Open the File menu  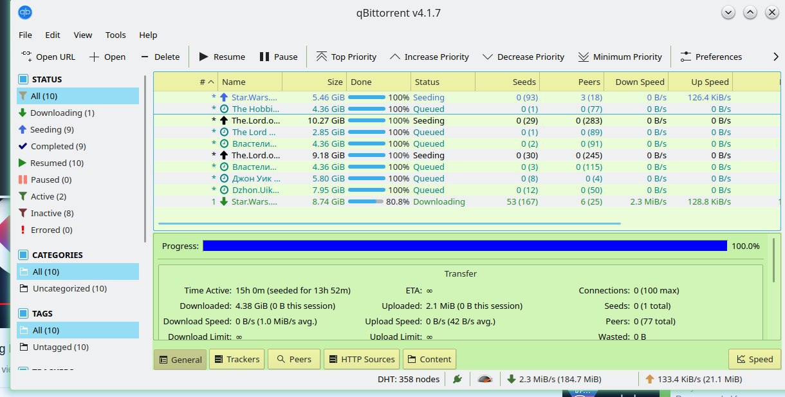point(25,35)
